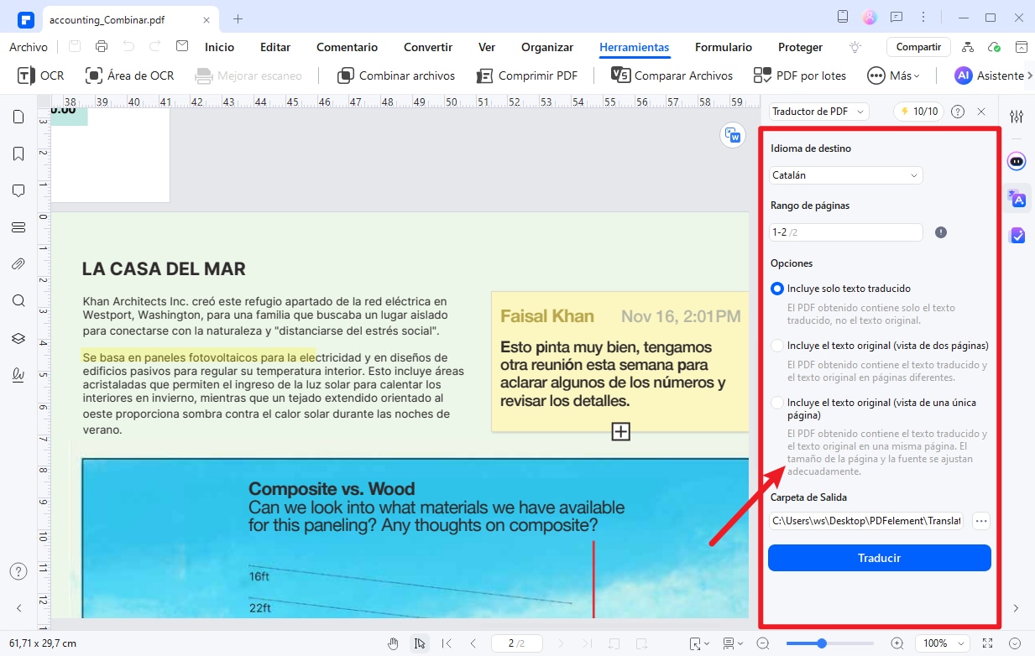Select the AI translate sidebar icon
Screen dimensions: 1035x656
(1017, 198)
